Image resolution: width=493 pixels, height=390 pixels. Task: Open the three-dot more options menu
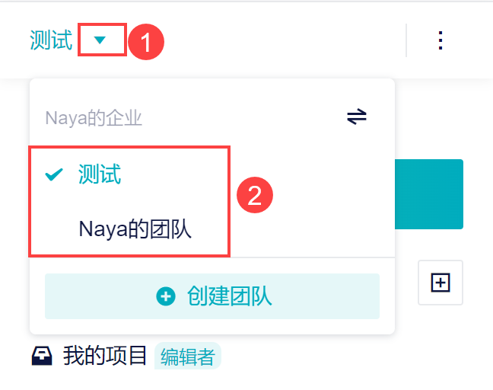pyautogui.click(x=441, y=40)
